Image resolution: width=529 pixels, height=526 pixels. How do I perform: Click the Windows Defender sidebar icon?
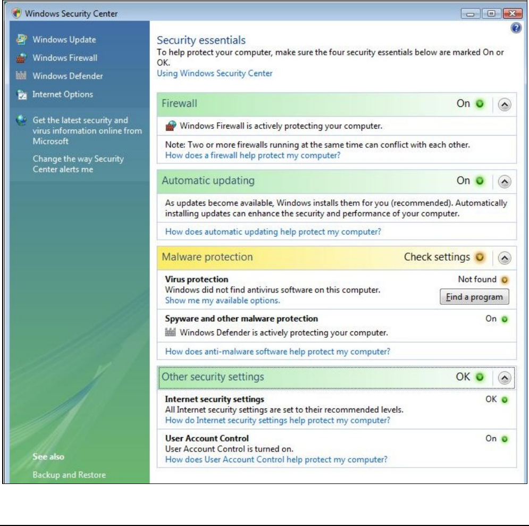coord(21,76)
